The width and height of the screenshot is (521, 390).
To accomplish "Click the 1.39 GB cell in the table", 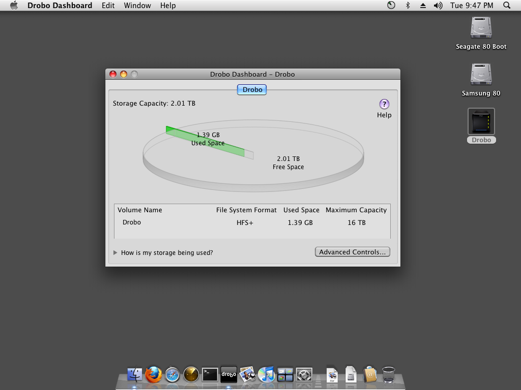I will pos(300,222).
